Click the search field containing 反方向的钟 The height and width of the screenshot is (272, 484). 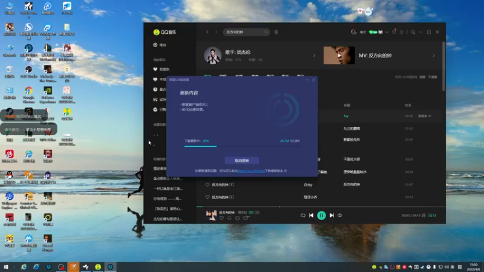(246, 32)
